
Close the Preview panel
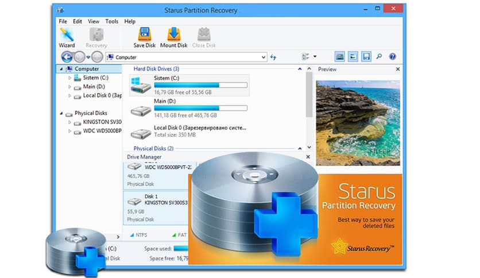click(x=398, y=69)
